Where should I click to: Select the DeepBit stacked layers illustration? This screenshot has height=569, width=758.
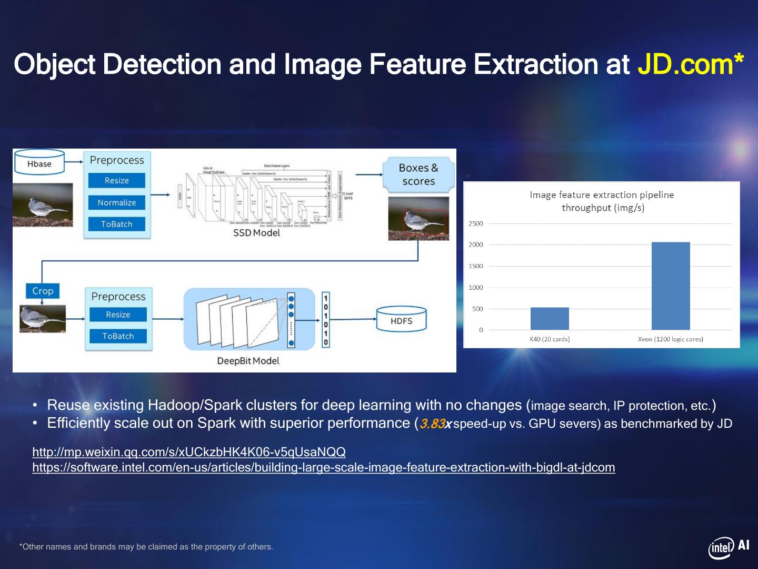click(x=249, y=319)
